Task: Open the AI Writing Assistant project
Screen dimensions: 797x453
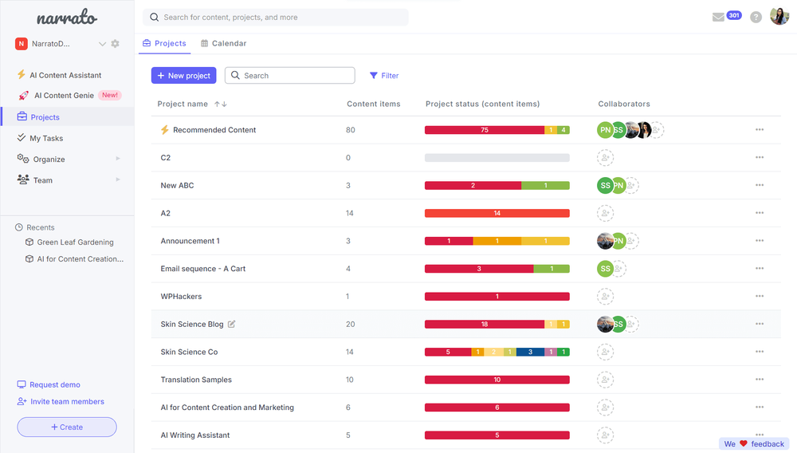Action: (x=195, y=435)
